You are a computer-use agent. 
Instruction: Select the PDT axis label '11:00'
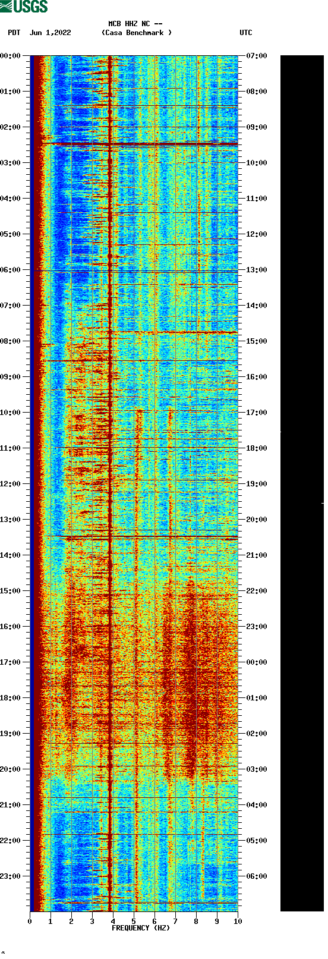tap(10, 448)
